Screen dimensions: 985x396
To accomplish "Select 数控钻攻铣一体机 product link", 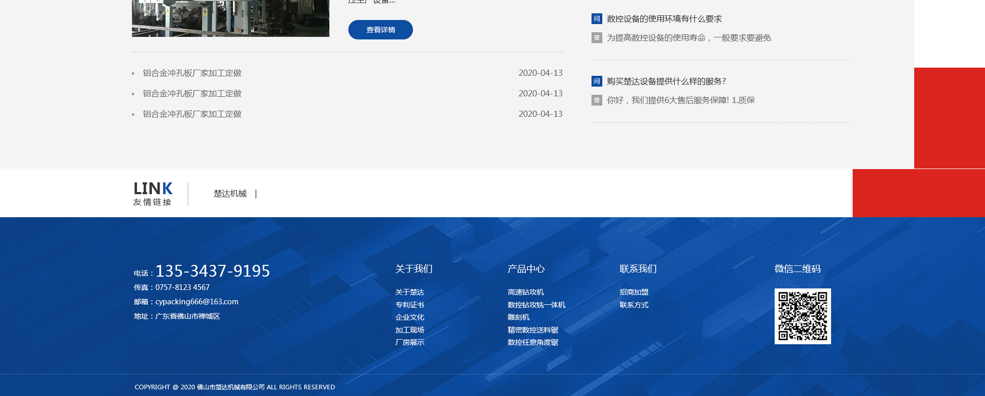I will [536, 305].
